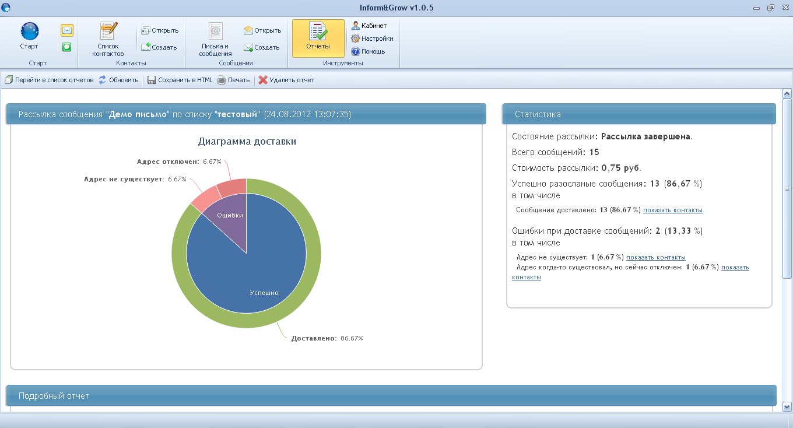Click the Старт globe button
Image resolution: width=793 pixels, height=428 pixels.
(29, 36)
